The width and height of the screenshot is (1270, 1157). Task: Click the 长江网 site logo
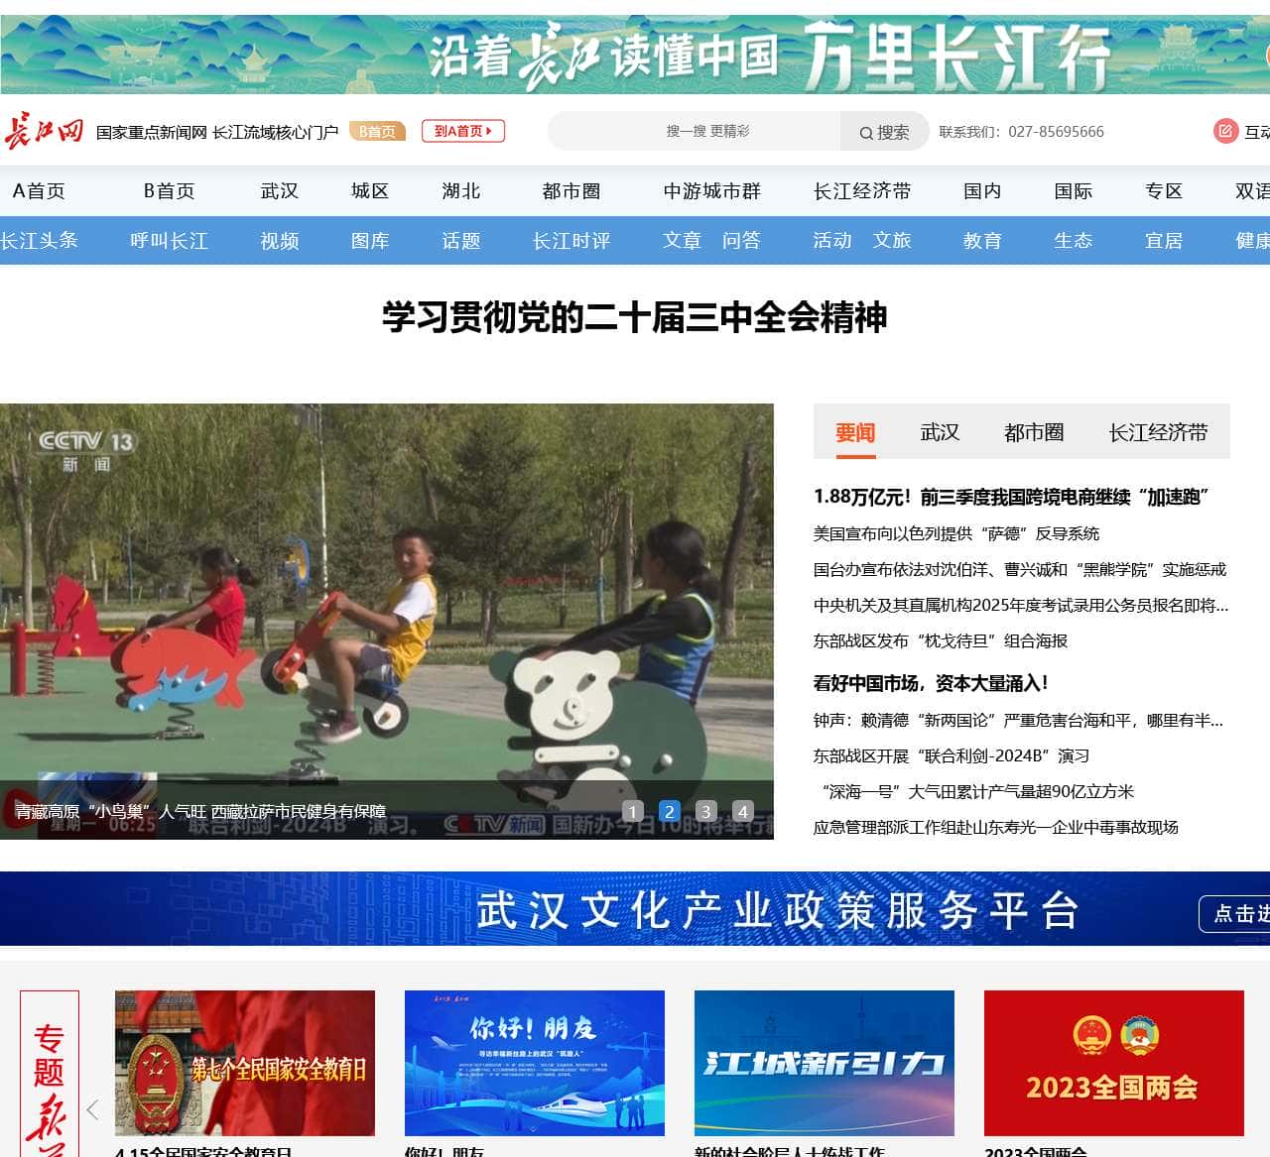pos(44,131)
